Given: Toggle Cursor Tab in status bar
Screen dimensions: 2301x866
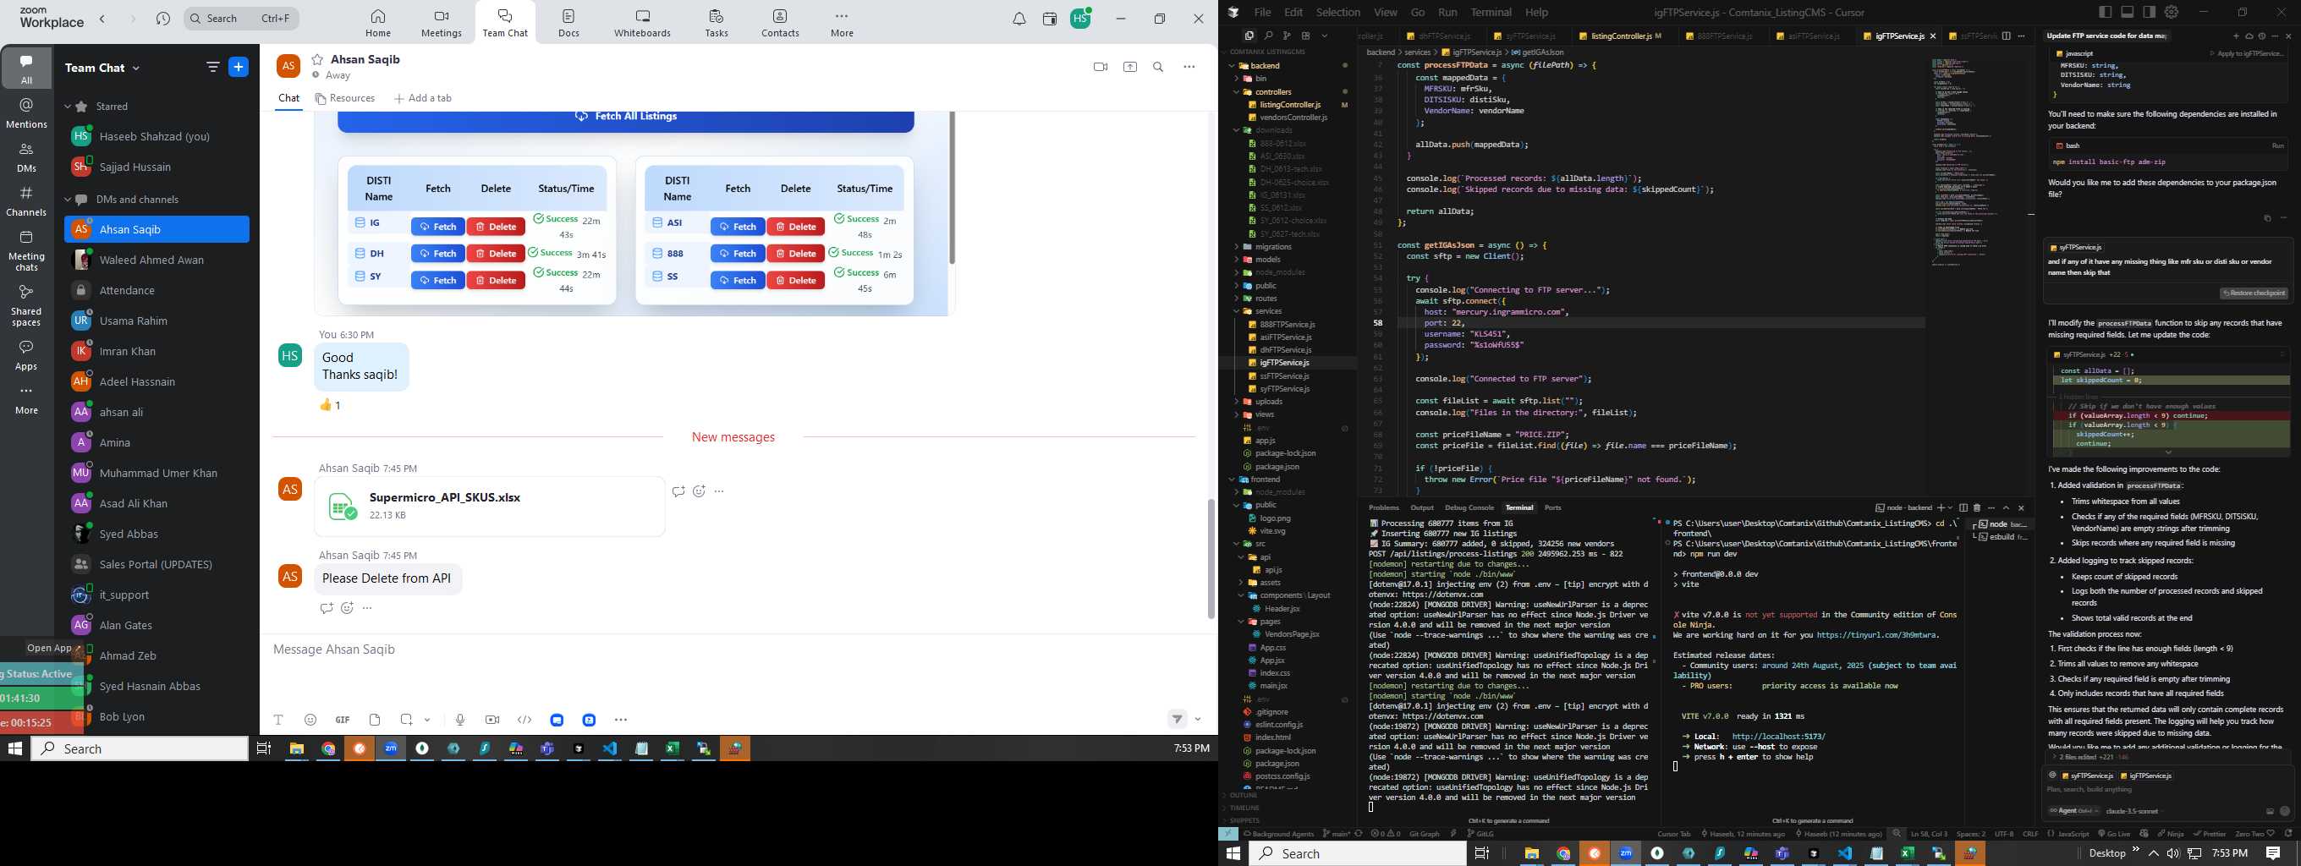Looking at the screenshot, I should tap(1674, 834).
